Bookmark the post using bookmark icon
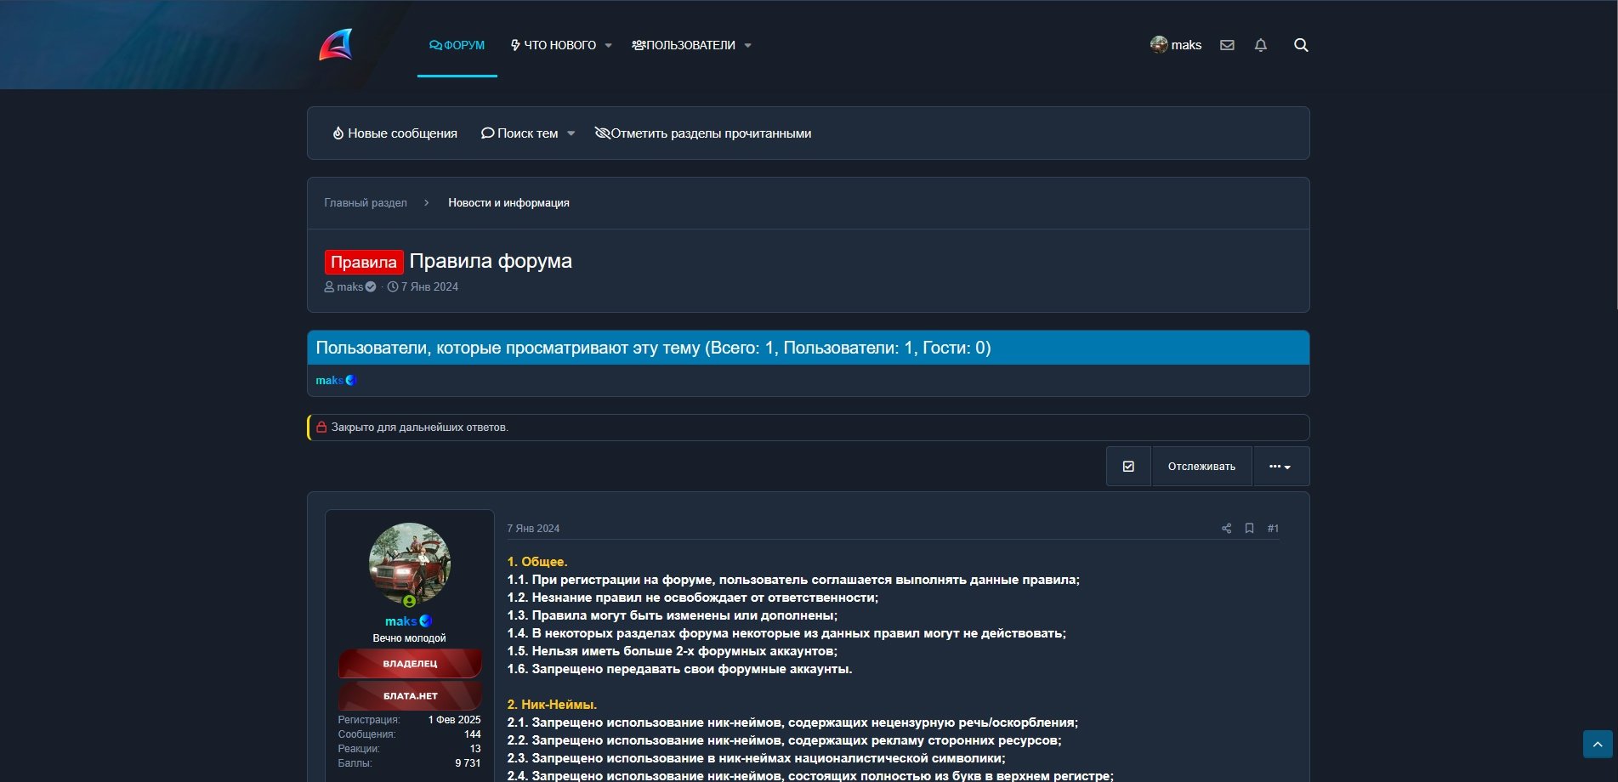1618x782 pixels. point(1249,529)
